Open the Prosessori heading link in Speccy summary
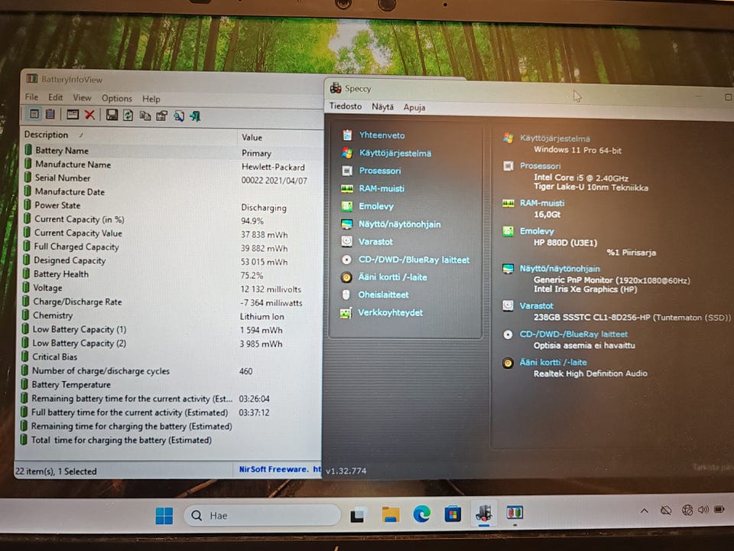The width and height of the screenshot is (734, 551). tap(540, 166)
